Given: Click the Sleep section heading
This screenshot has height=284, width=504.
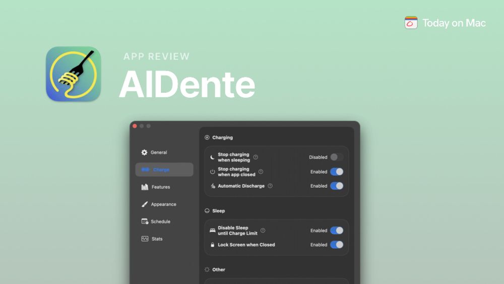Looking at the screenshot, I should coord(219,211).
